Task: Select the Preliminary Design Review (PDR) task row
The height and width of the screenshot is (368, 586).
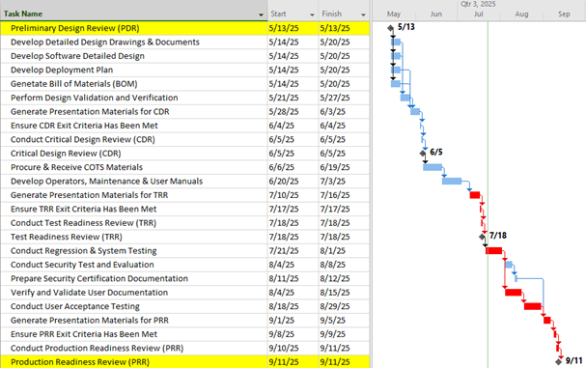Action: [185, 28]
